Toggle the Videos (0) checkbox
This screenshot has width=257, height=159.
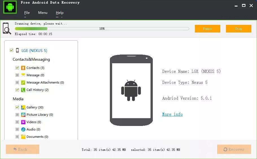pos(17,122)
